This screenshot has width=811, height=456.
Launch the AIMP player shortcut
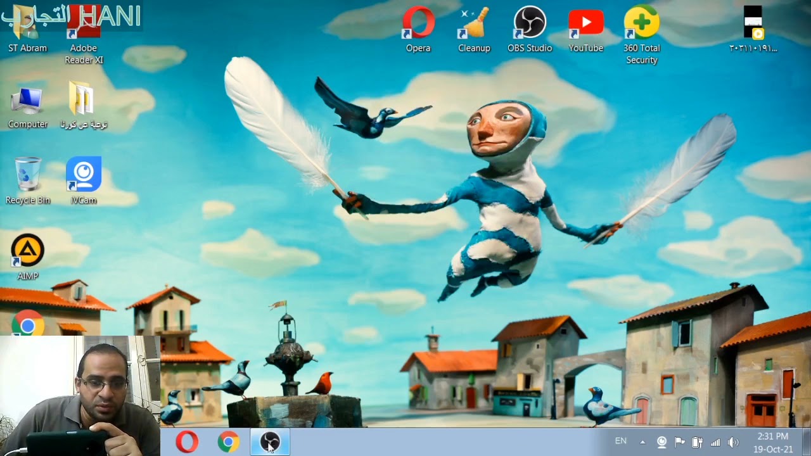coord(28,257)
